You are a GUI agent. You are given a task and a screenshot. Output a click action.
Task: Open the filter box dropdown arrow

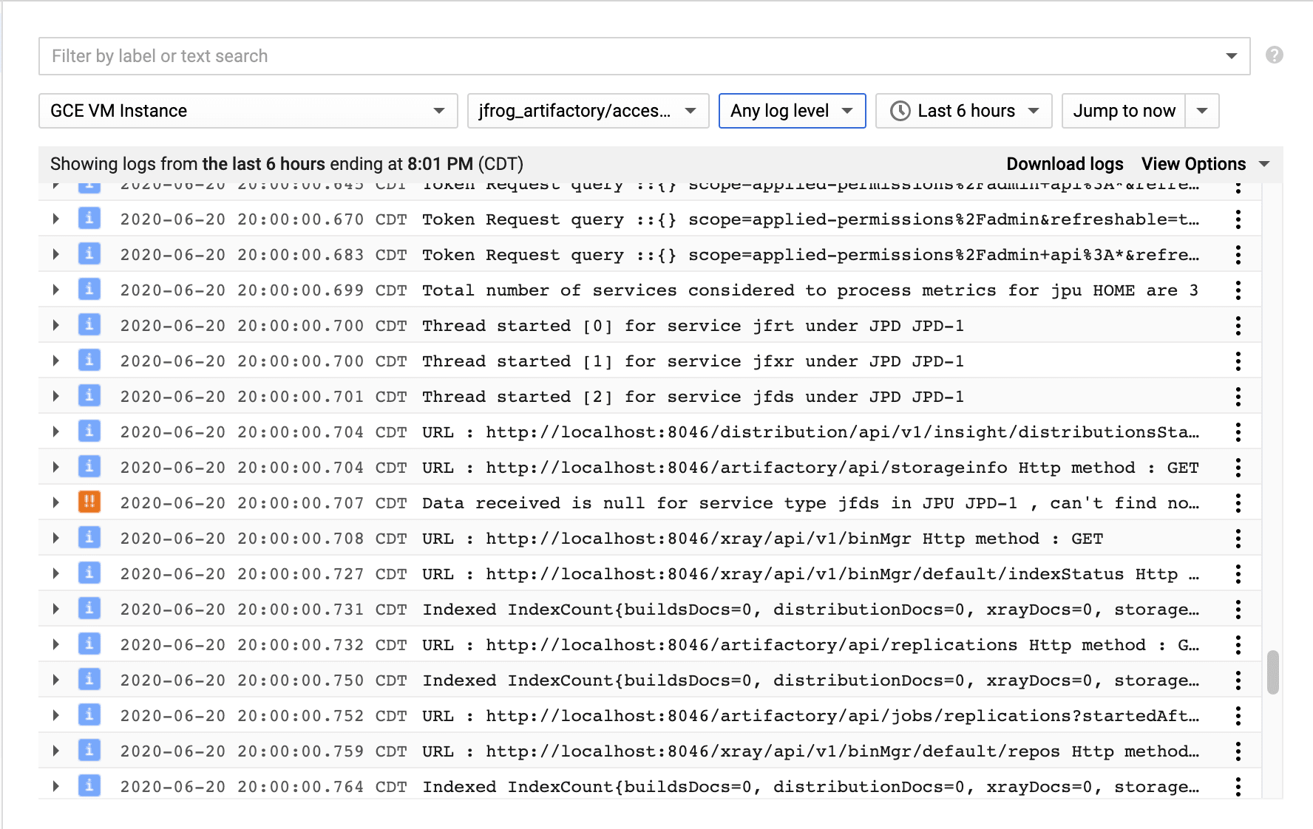click(1231, 56)
